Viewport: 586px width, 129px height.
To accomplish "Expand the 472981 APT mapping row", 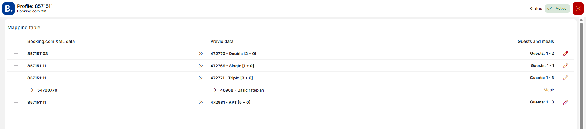I will tap(16, 102).
